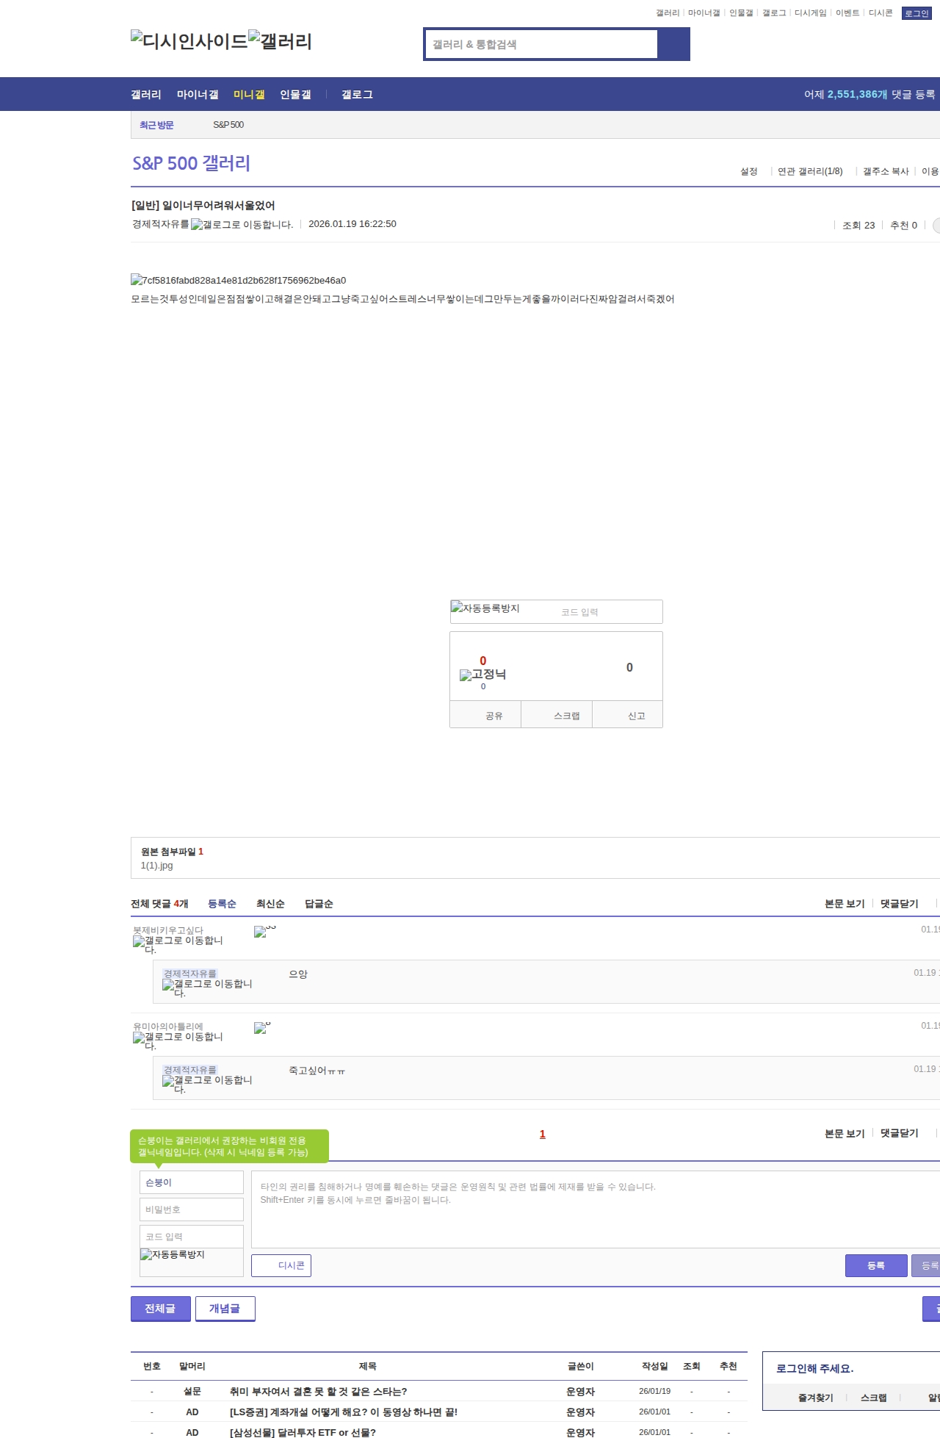Screen dimensions: 940x1438
Task: Click the 신고 button under the post
Action: 635,716
